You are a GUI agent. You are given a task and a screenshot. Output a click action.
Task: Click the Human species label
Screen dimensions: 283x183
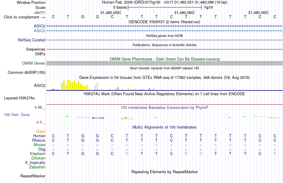point(39,136)
